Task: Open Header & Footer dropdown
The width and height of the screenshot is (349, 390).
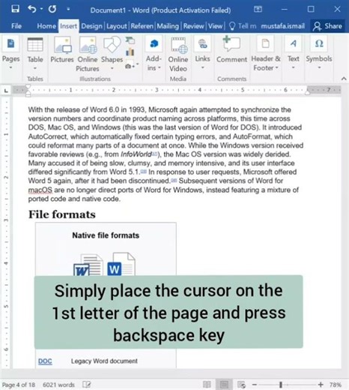Action: [x=266, y=54]
